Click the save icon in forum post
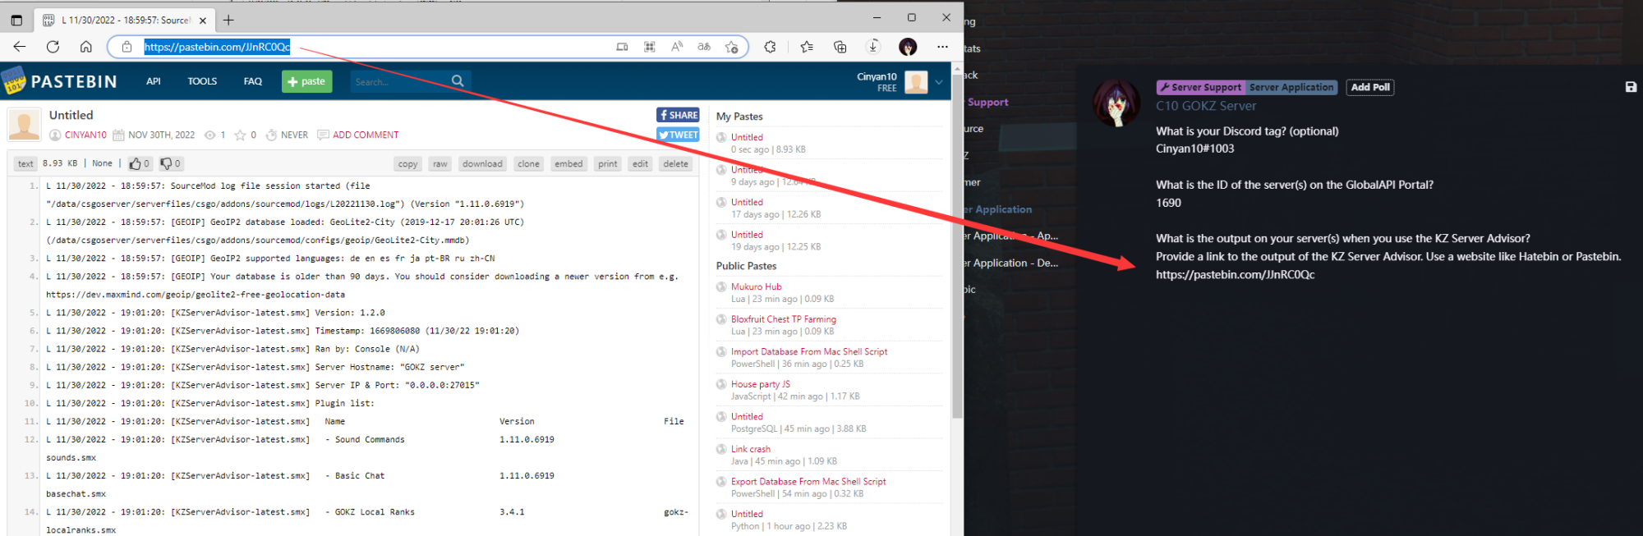The width and height of the screenshot is (1643, 536). coord(1631,87)
